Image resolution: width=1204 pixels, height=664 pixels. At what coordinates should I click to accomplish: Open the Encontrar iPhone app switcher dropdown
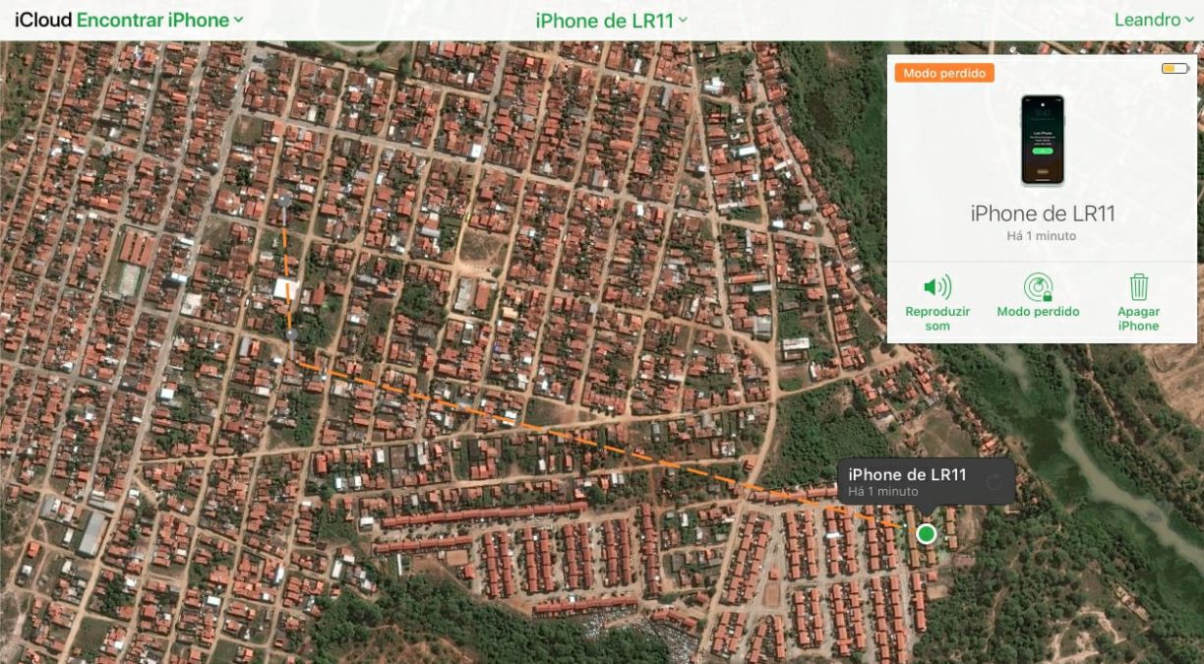click(x=159, y=20)
